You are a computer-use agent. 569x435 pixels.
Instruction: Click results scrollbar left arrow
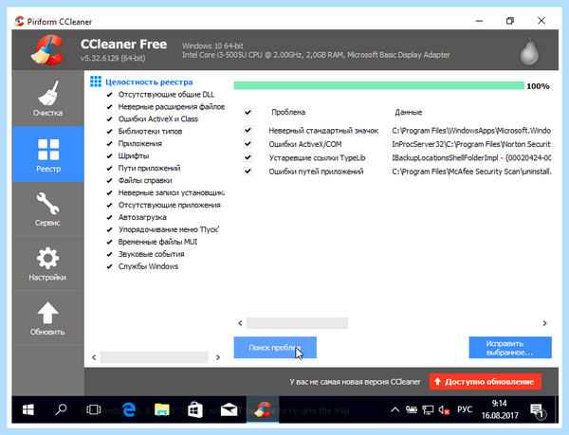tap(240, 323)
